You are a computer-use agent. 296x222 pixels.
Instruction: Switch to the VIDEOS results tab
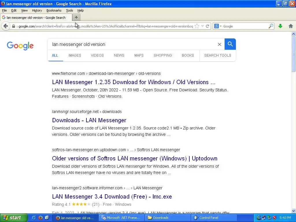pos(97,55)
